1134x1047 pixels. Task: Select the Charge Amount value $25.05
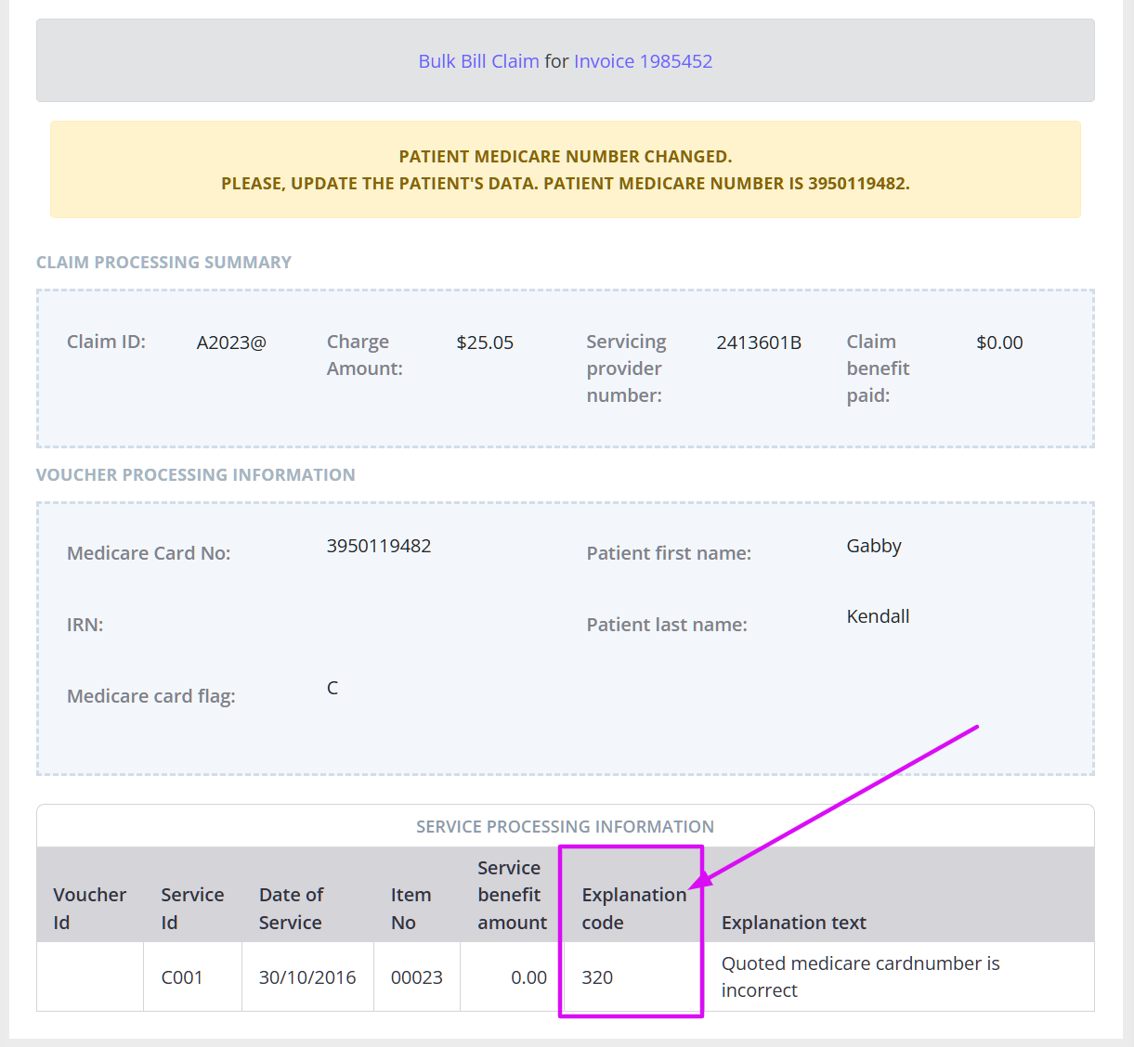click(x=485, y=343)
